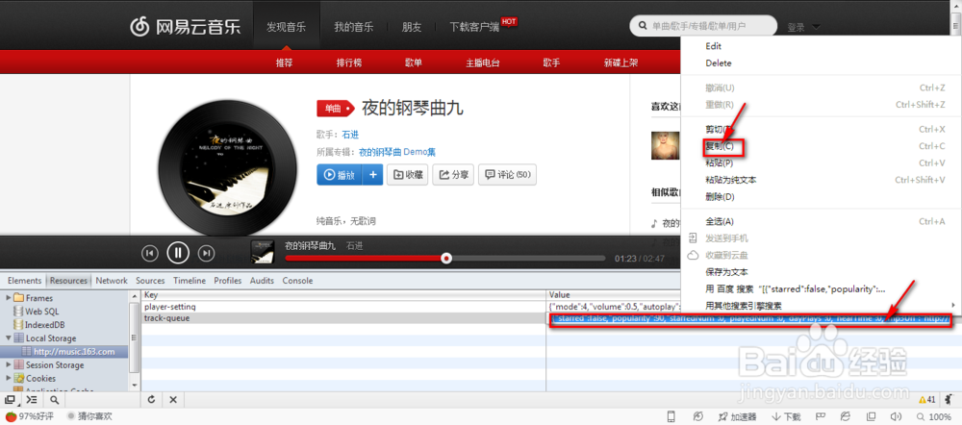
Task: Choose 复制(C) from the context menu
Action: click(720, 146)
